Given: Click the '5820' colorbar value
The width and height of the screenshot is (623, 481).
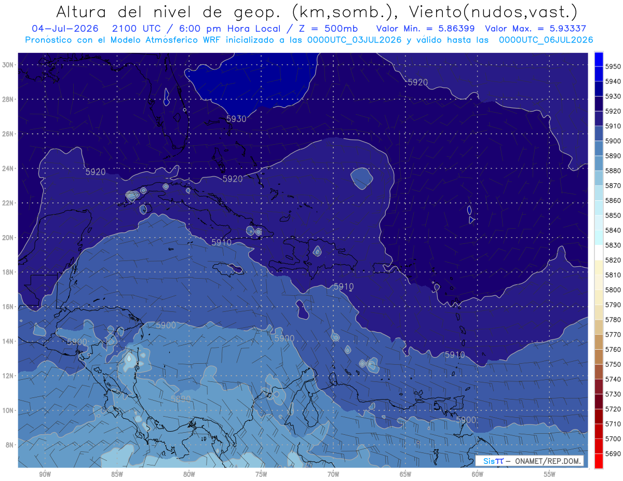Looking at the screenshot, I should (x=613, y=260).
